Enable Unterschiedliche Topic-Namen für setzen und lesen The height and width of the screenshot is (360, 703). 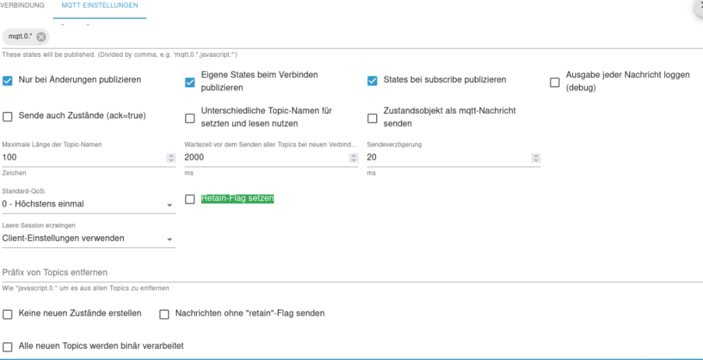tap(190, 118)
